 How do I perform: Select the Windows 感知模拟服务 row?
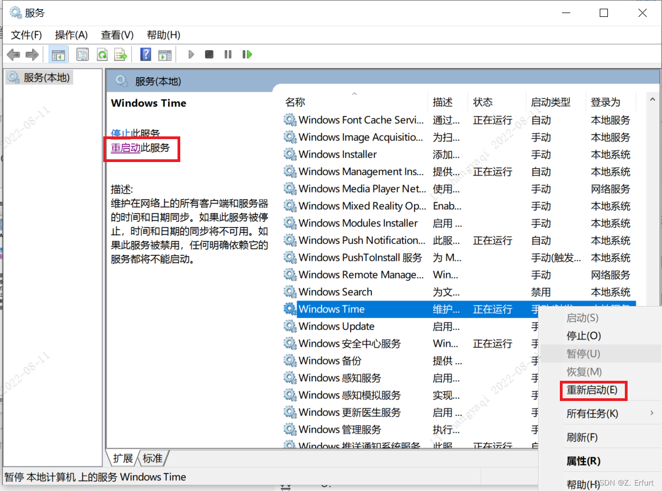[410, 395]
